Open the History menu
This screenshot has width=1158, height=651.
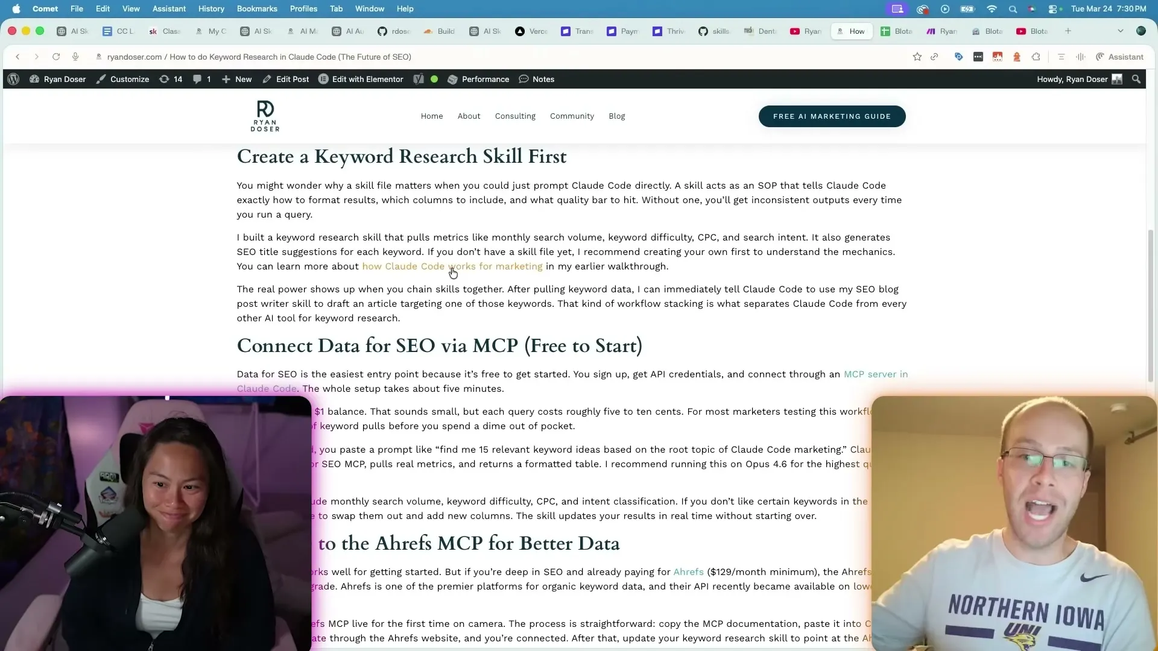click(x=211, y=8)
